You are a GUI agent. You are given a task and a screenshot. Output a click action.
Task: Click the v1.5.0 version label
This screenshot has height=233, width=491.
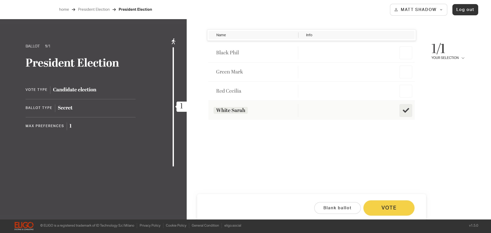click(x=474, y=226)
